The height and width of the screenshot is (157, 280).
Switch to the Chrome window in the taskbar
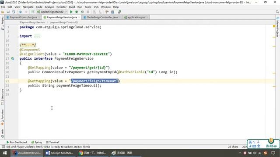pyautogui.click(x=93, y=153)
